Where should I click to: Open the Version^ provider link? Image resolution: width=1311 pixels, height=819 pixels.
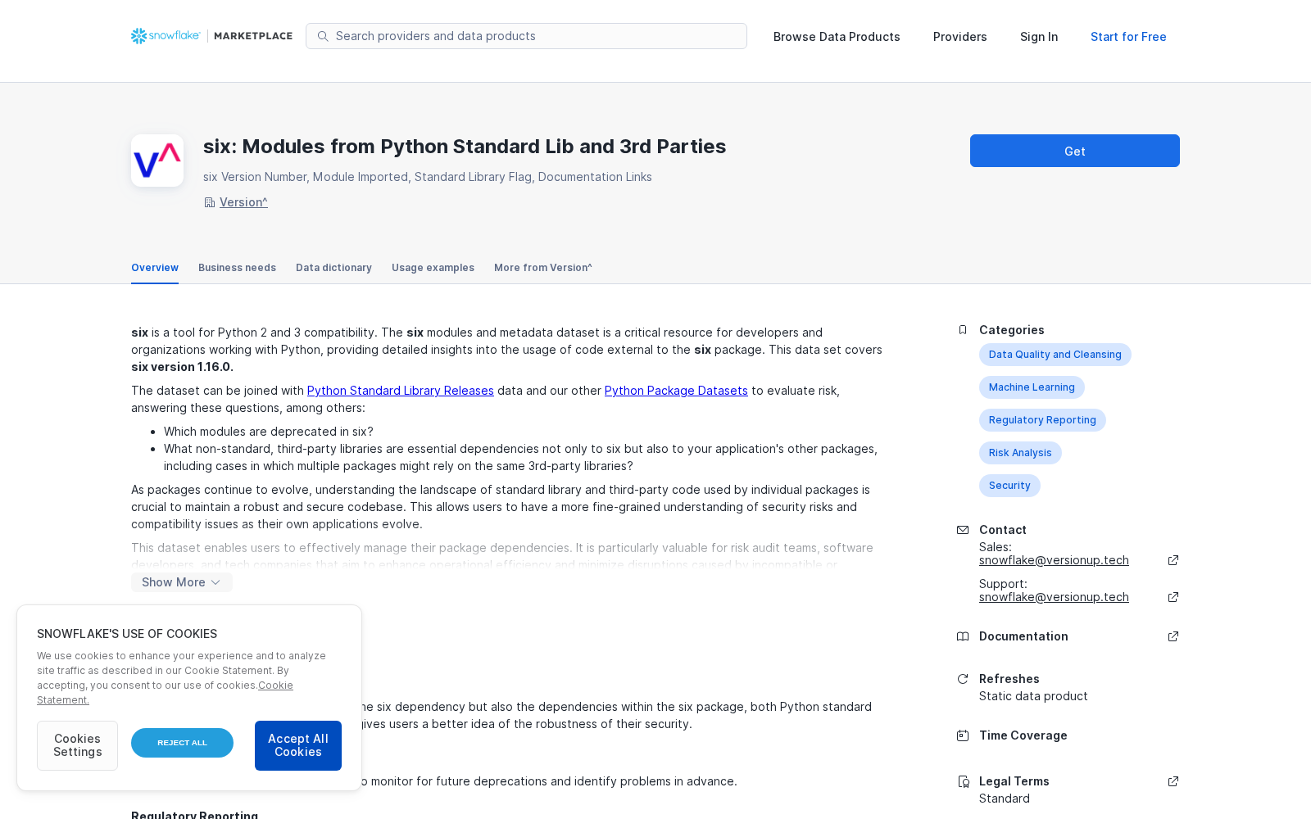(x=243, y=202)
